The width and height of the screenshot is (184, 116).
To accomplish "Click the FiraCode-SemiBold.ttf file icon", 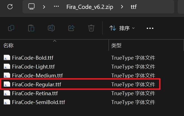I will [7, 102].
